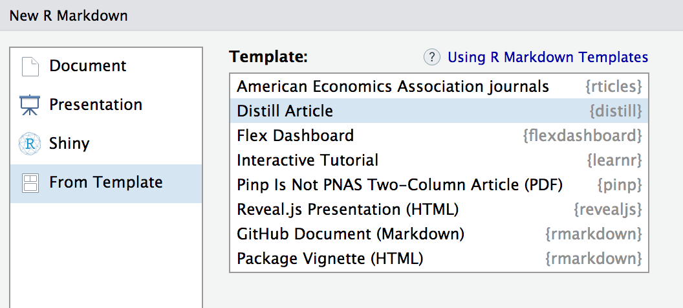Screen dimensions: 683x308
Task: Switch to the Presentation category label
Action: 96,105
